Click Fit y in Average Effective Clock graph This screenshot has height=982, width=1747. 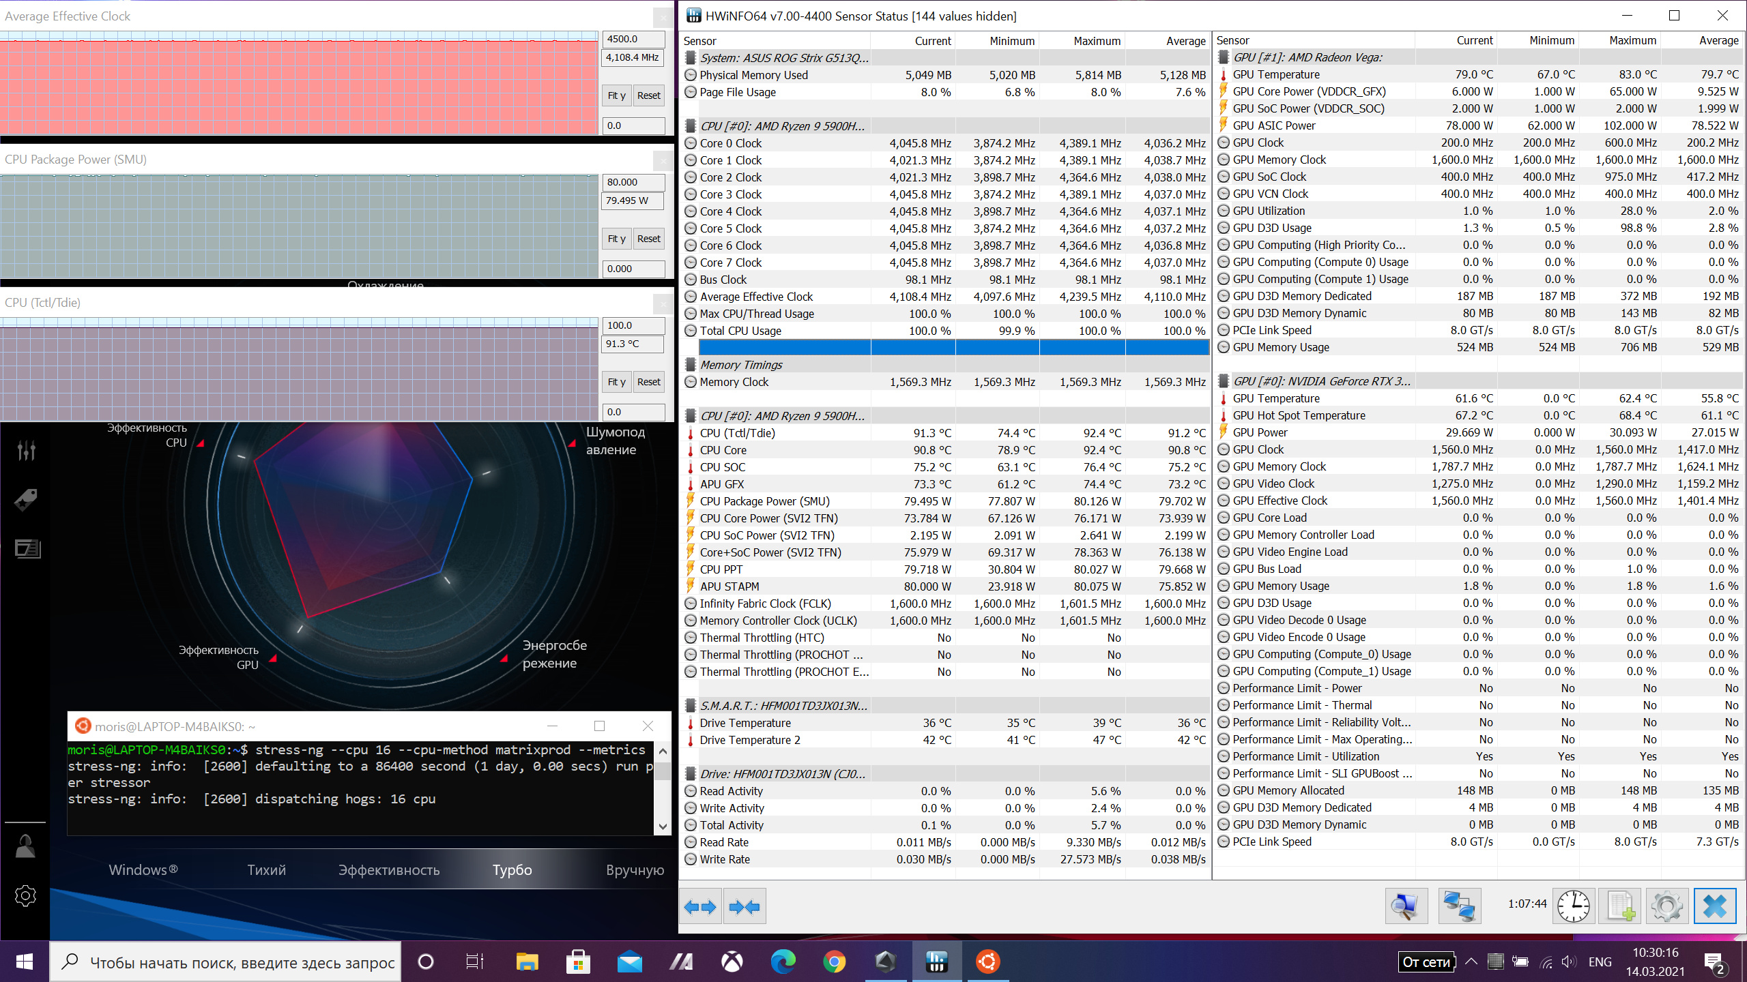pyautogui.click(x=616, y=95)
